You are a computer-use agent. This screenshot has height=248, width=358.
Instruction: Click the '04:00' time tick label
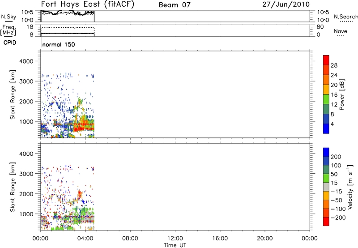coord(85,239)
